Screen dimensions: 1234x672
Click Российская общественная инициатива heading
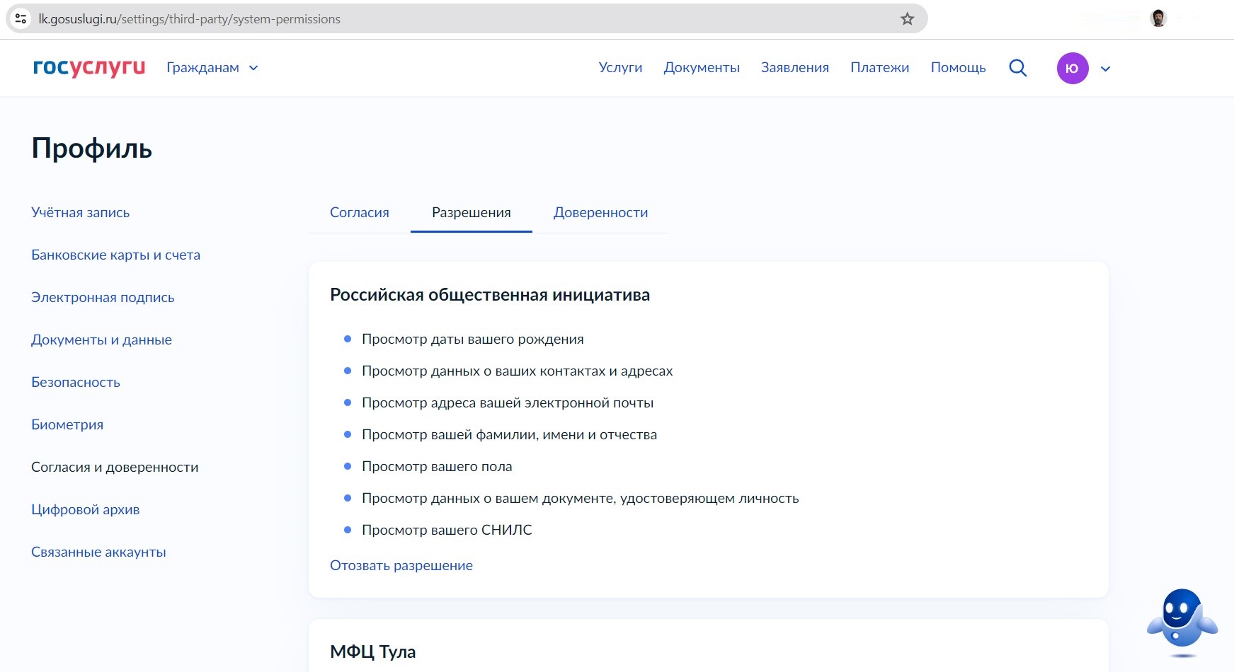[490, 295]
